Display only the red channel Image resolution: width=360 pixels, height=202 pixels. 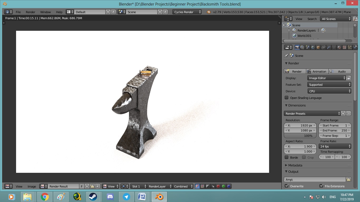[218, 186]
